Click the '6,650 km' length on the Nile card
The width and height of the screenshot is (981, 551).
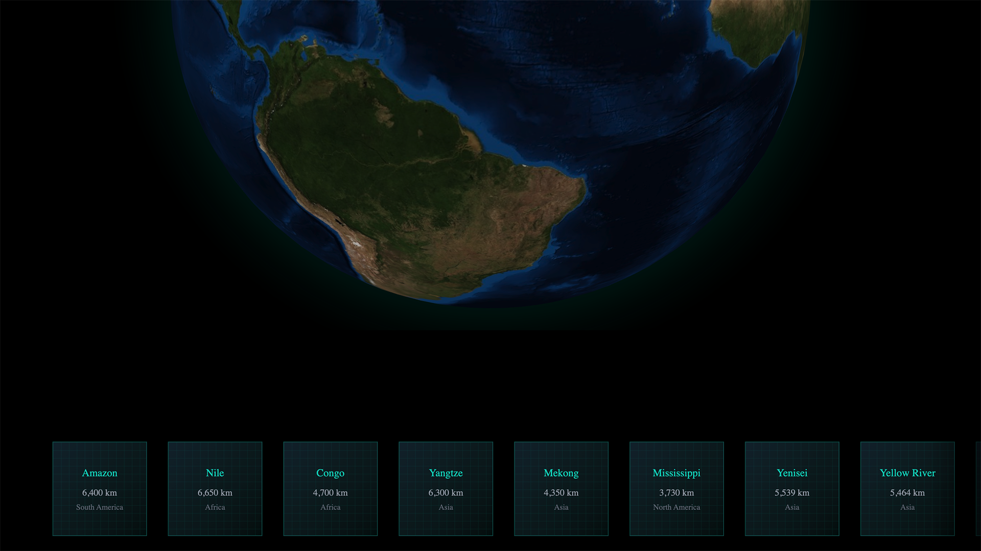click(215, 492)
